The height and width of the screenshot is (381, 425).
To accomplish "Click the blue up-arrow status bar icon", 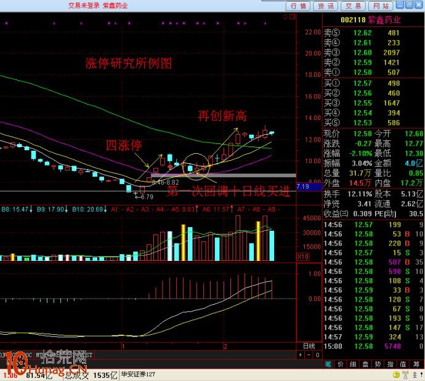I will (x=422, y=375).
